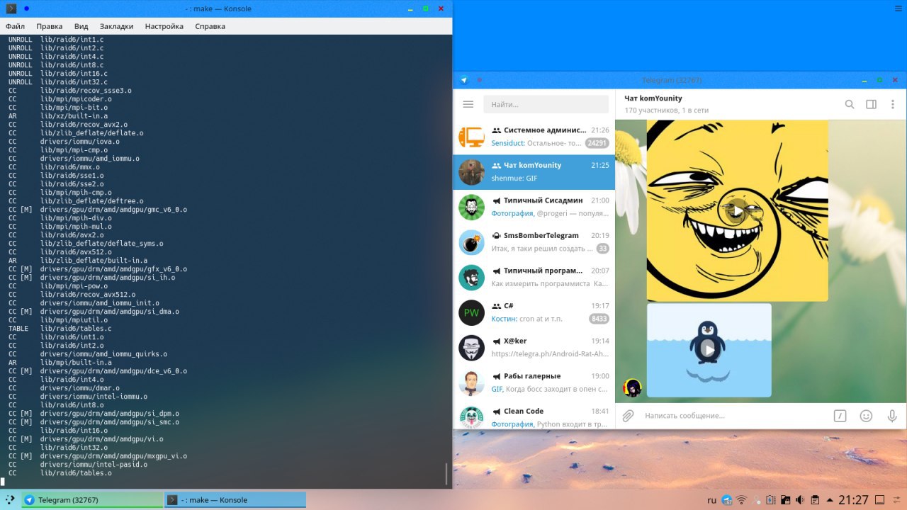Image resolution: width=907 pixels, height=510 pixels.
Task: Open the volume speaker tray icon
Action: (x=801, y=500)
